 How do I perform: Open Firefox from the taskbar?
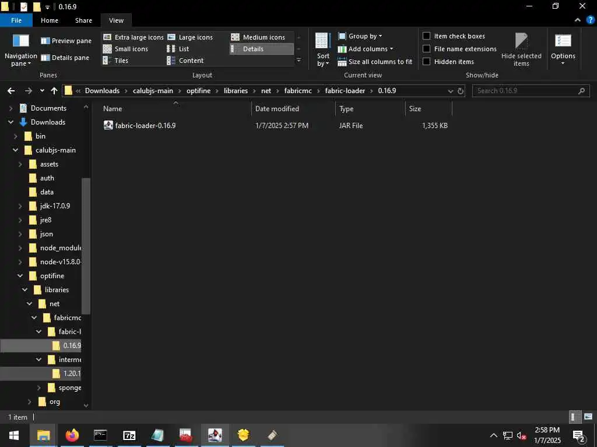click(x=72, y=435)
